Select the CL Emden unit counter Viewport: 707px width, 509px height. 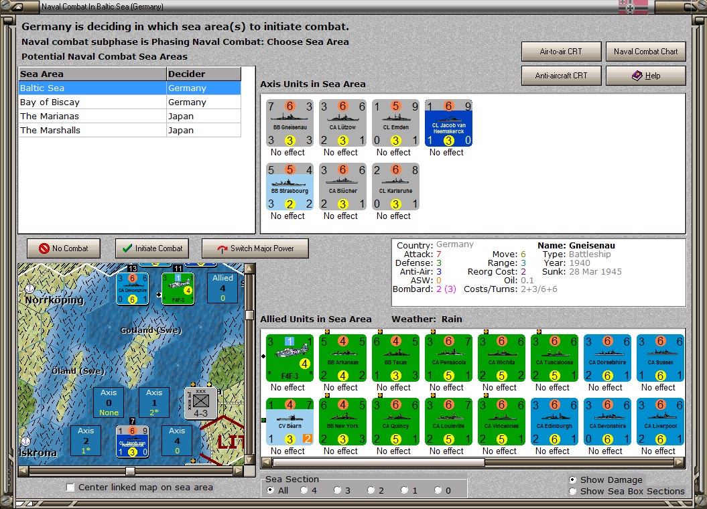click(x=395, y=123)
